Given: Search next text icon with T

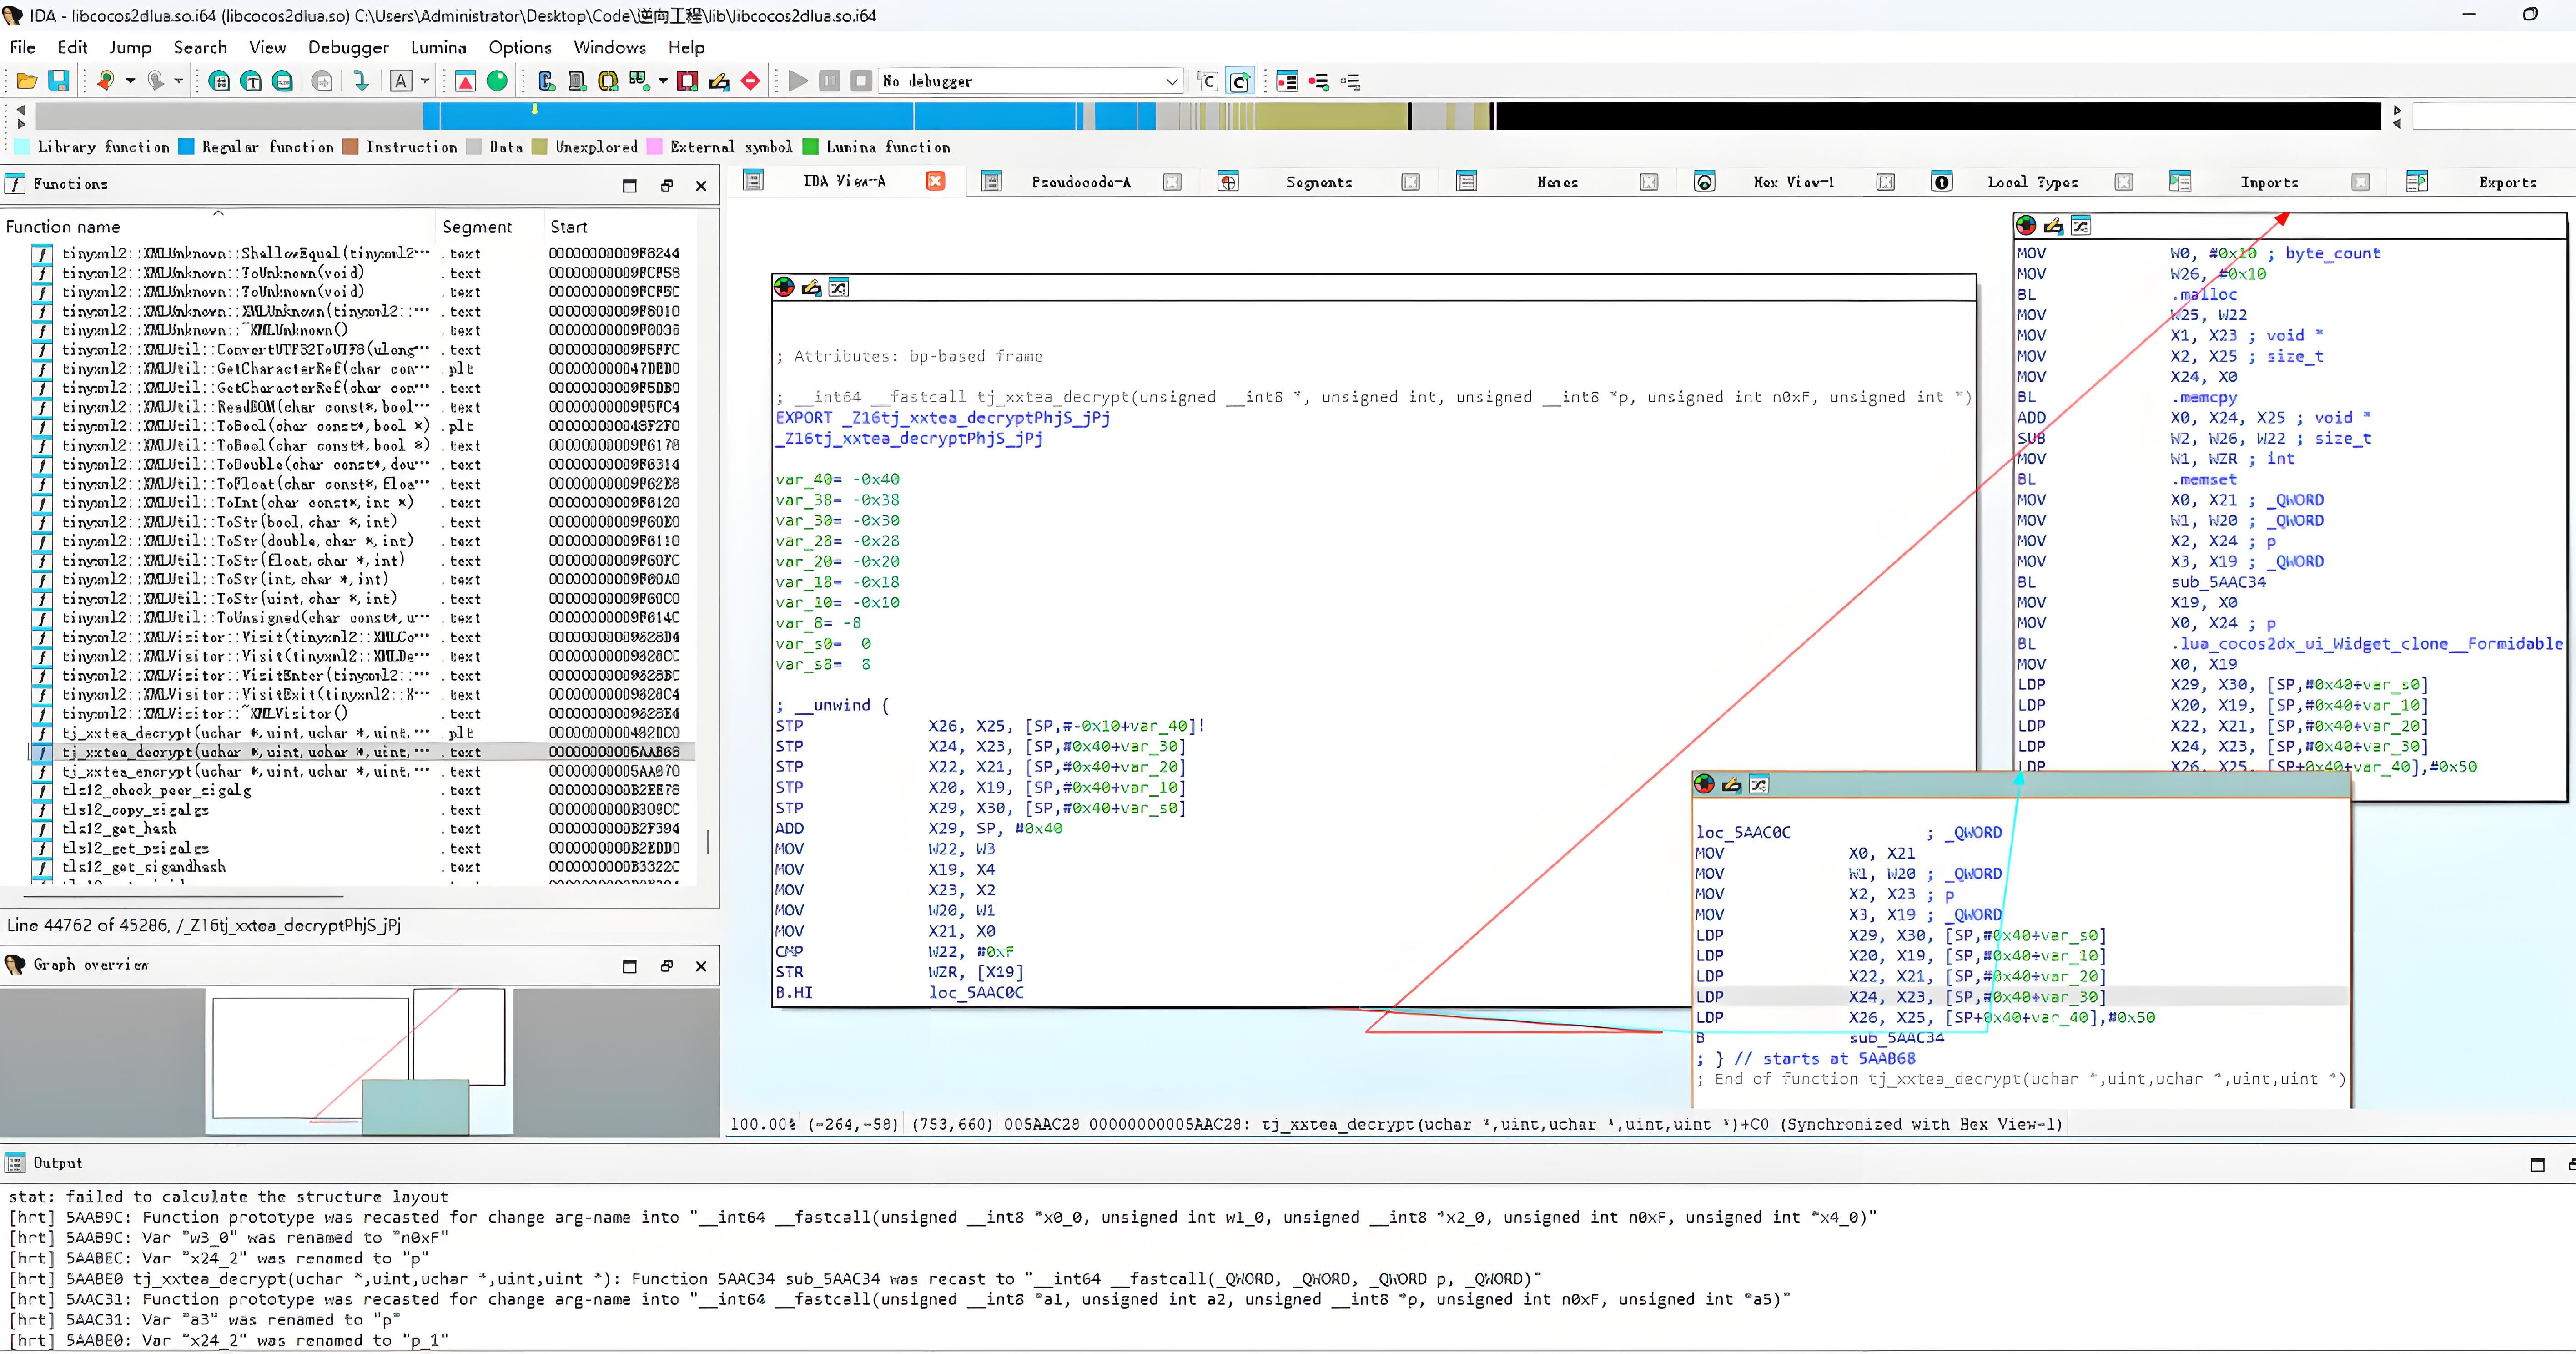Looking at the screenshot, I should [x=251, y=81].
